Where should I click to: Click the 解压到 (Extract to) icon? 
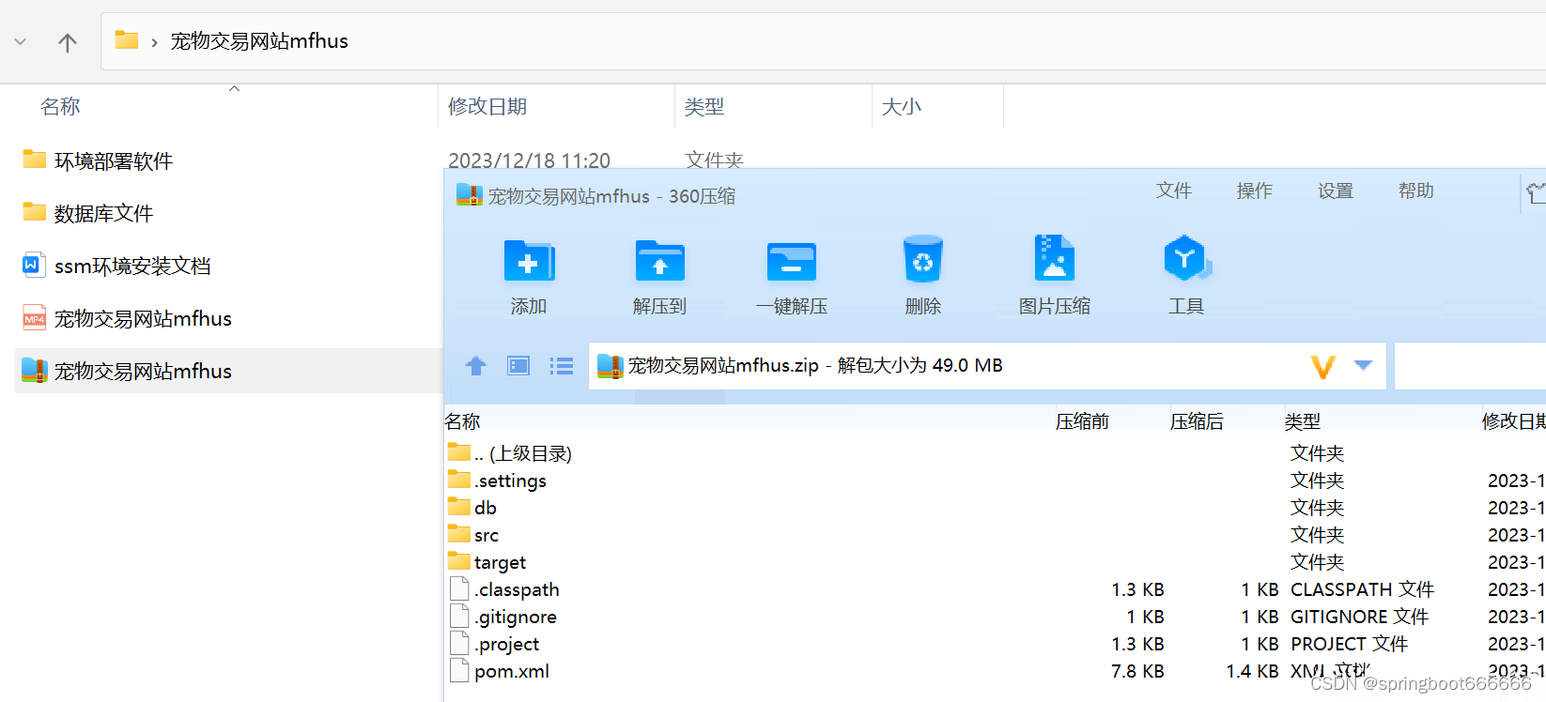[660, 261]
